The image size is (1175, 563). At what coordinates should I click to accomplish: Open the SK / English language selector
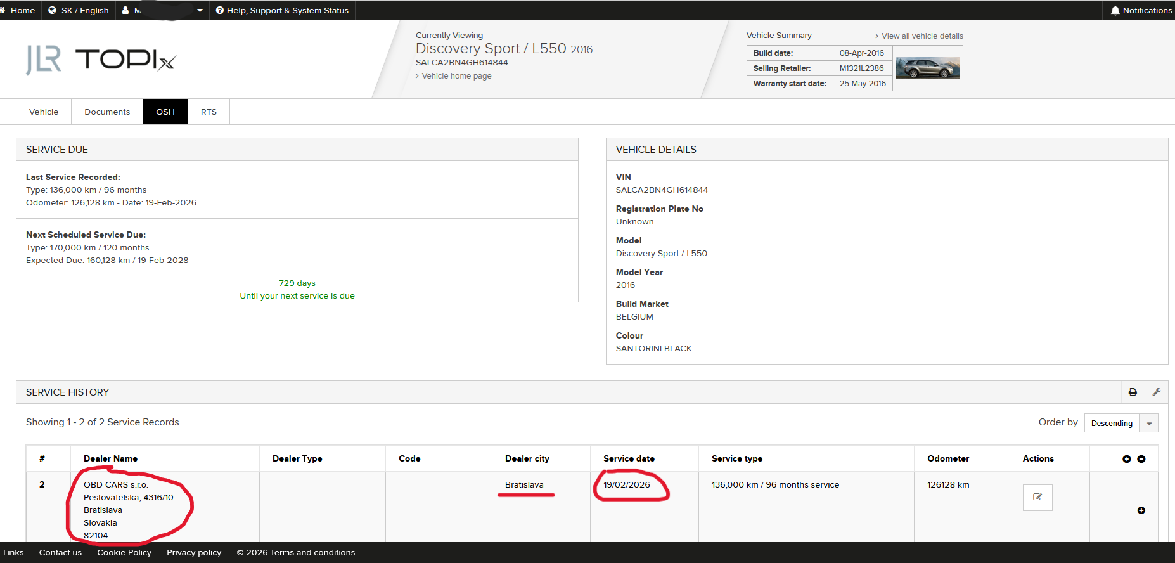[79, 10]
